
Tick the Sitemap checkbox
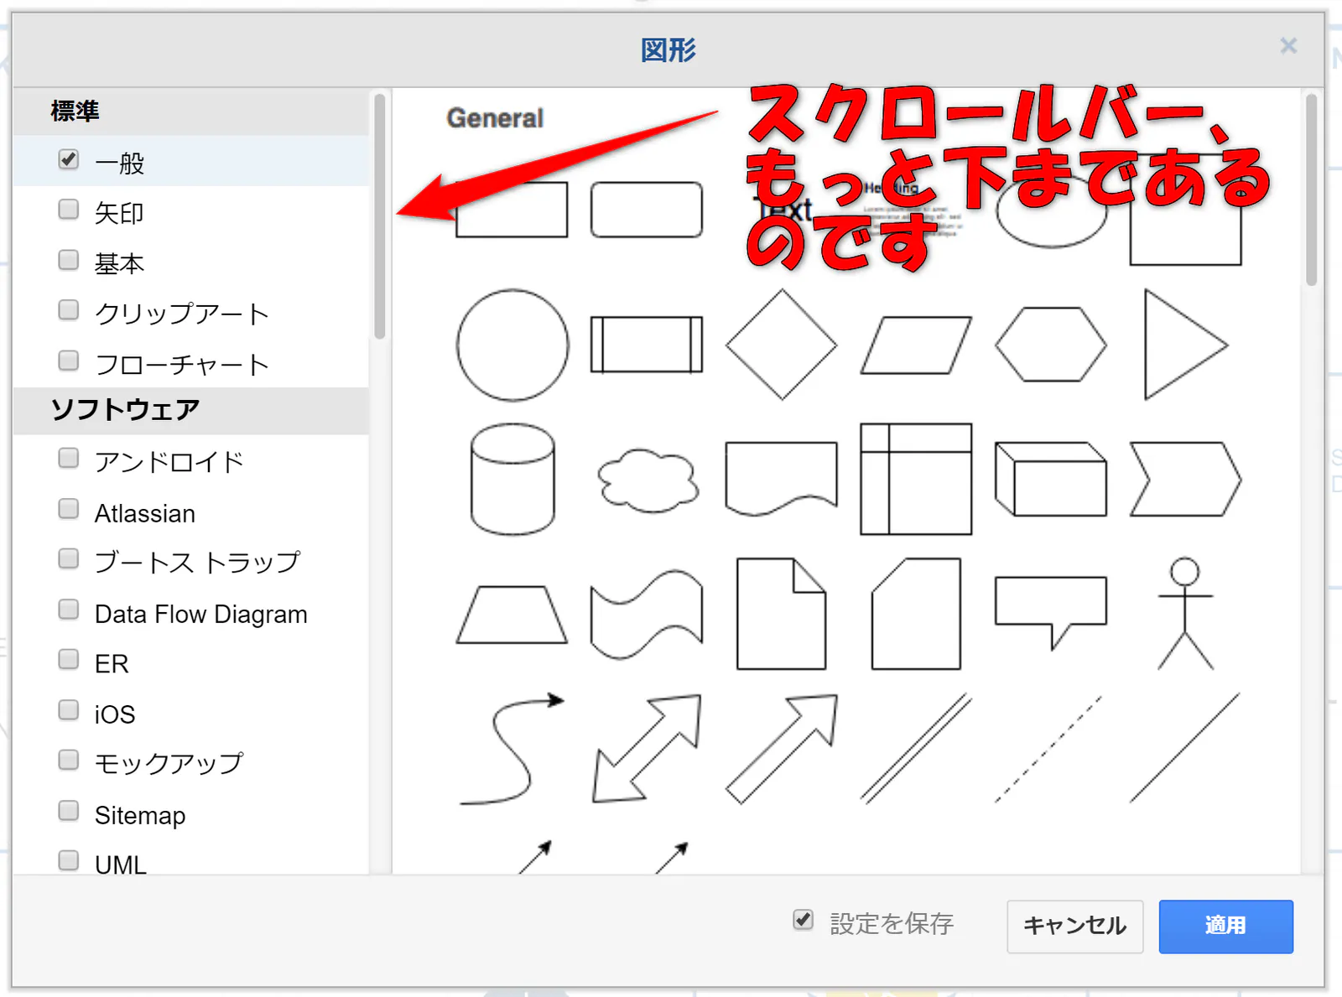(x=69, y=811)
